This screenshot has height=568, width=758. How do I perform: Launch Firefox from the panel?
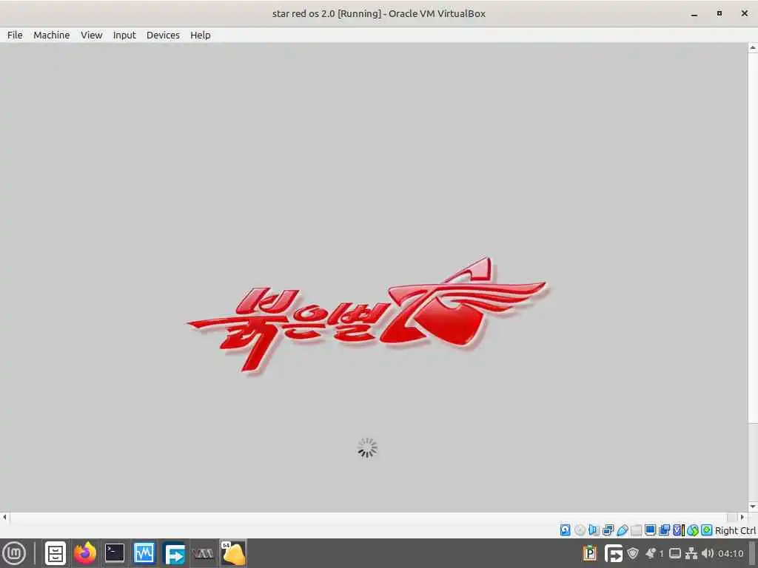tap(85, 553)
